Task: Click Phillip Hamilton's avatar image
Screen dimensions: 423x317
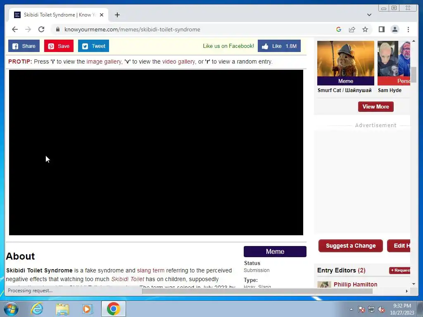Action: 324,284
